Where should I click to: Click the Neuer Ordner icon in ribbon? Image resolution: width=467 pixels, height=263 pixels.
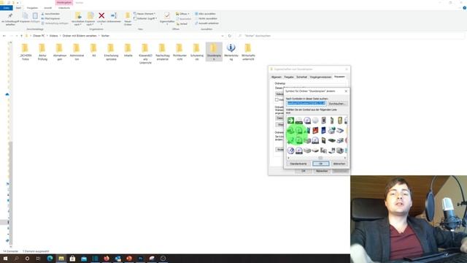click(x=128, y=16)
